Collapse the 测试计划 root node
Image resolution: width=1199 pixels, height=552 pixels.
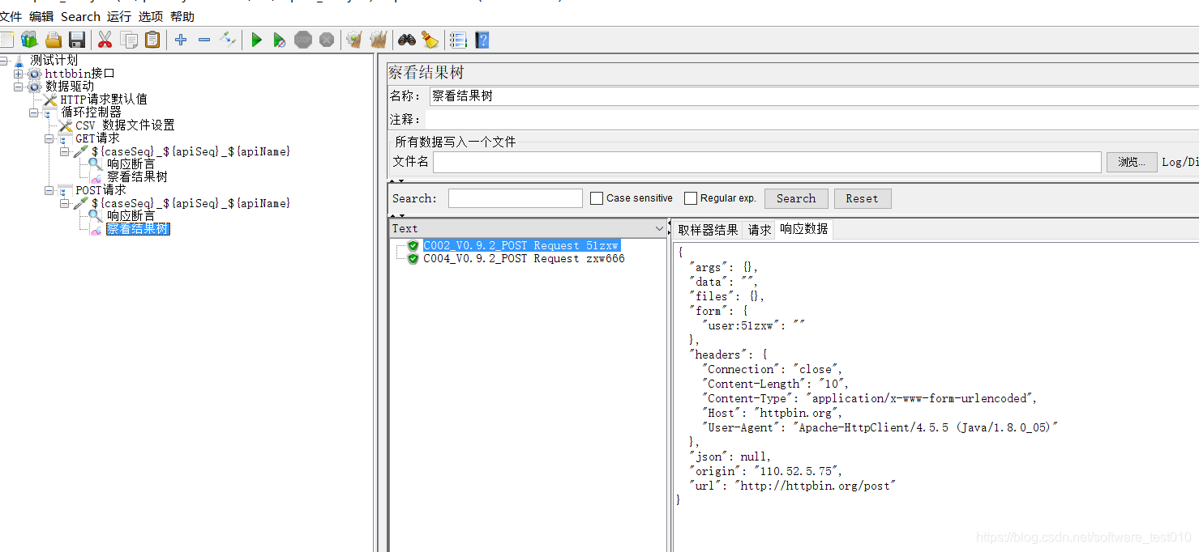coord(4,61)
